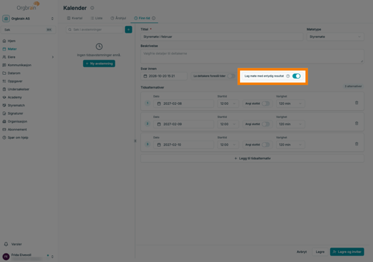Screen dimensions: 373x262
Task: Click the Lagre og inviter button
Action: [347, 252]
